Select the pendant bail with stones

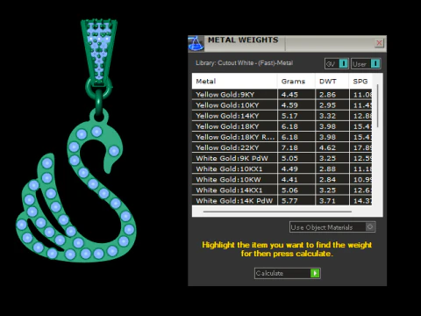coord(99,53)
